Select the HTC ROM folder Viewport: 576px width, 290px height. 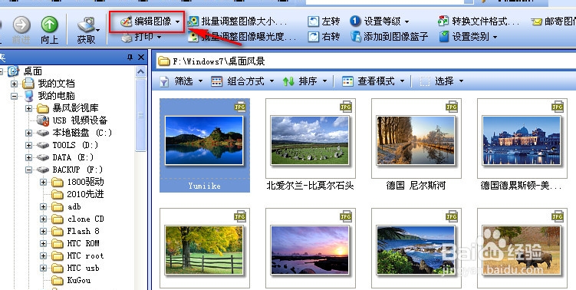point(83,243)
